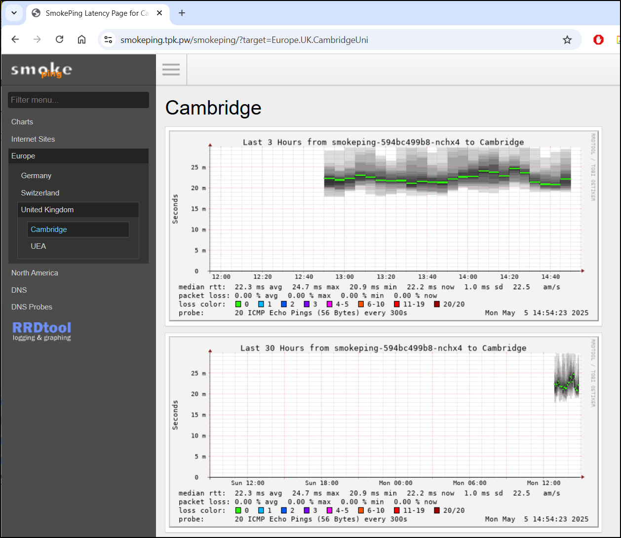The height and width of the screenshot is (538, 621).
Task: Expand the North America menu item
Action: pyautogui.click(x=35, y=273)
